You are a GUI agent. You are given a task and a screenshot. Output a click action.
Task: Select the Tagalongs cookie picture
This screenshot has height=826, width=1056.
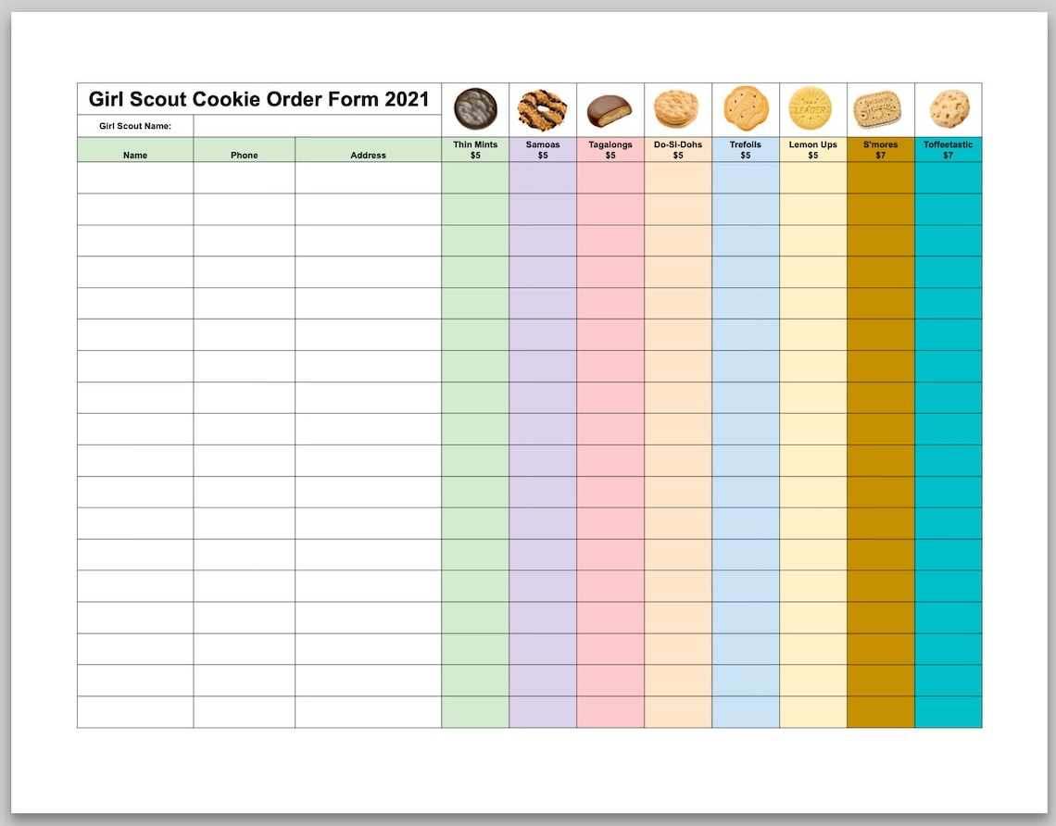click(610, 110)
